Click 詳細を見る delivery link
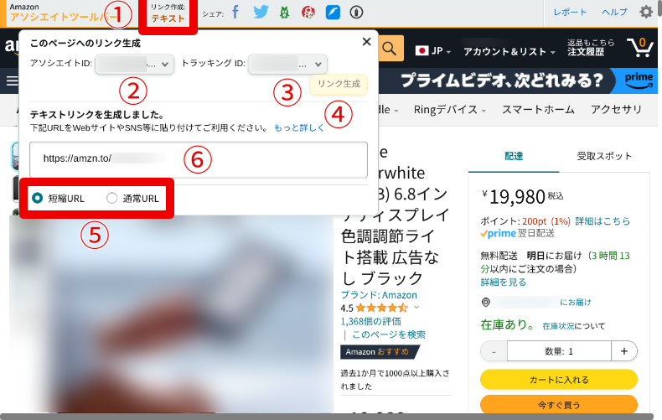662x420 pixels. tap(504, 283)
